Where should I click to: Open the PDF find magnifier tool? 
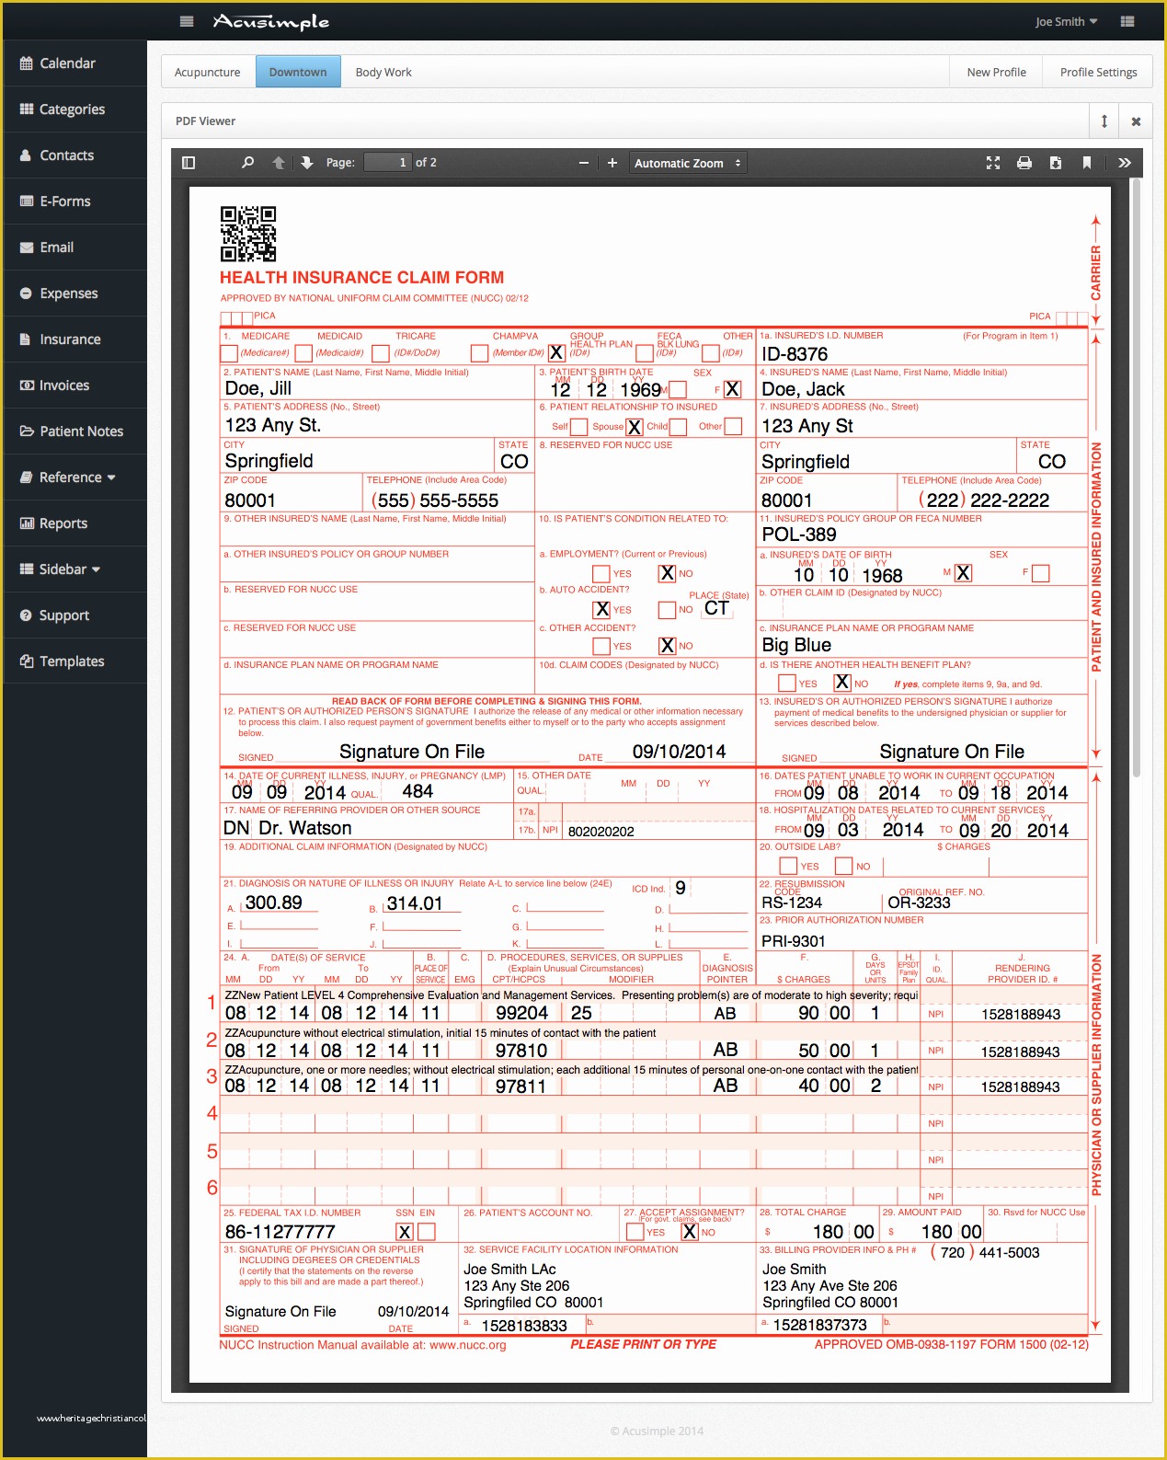pos(247,163)
